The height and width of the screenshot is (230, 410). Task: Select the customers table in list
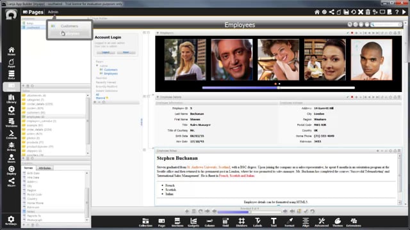[x=54, y=112]
